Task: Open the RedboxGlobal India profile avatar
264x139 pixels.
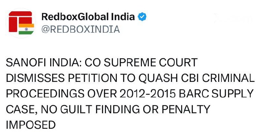Action: [x=21, y=23]
